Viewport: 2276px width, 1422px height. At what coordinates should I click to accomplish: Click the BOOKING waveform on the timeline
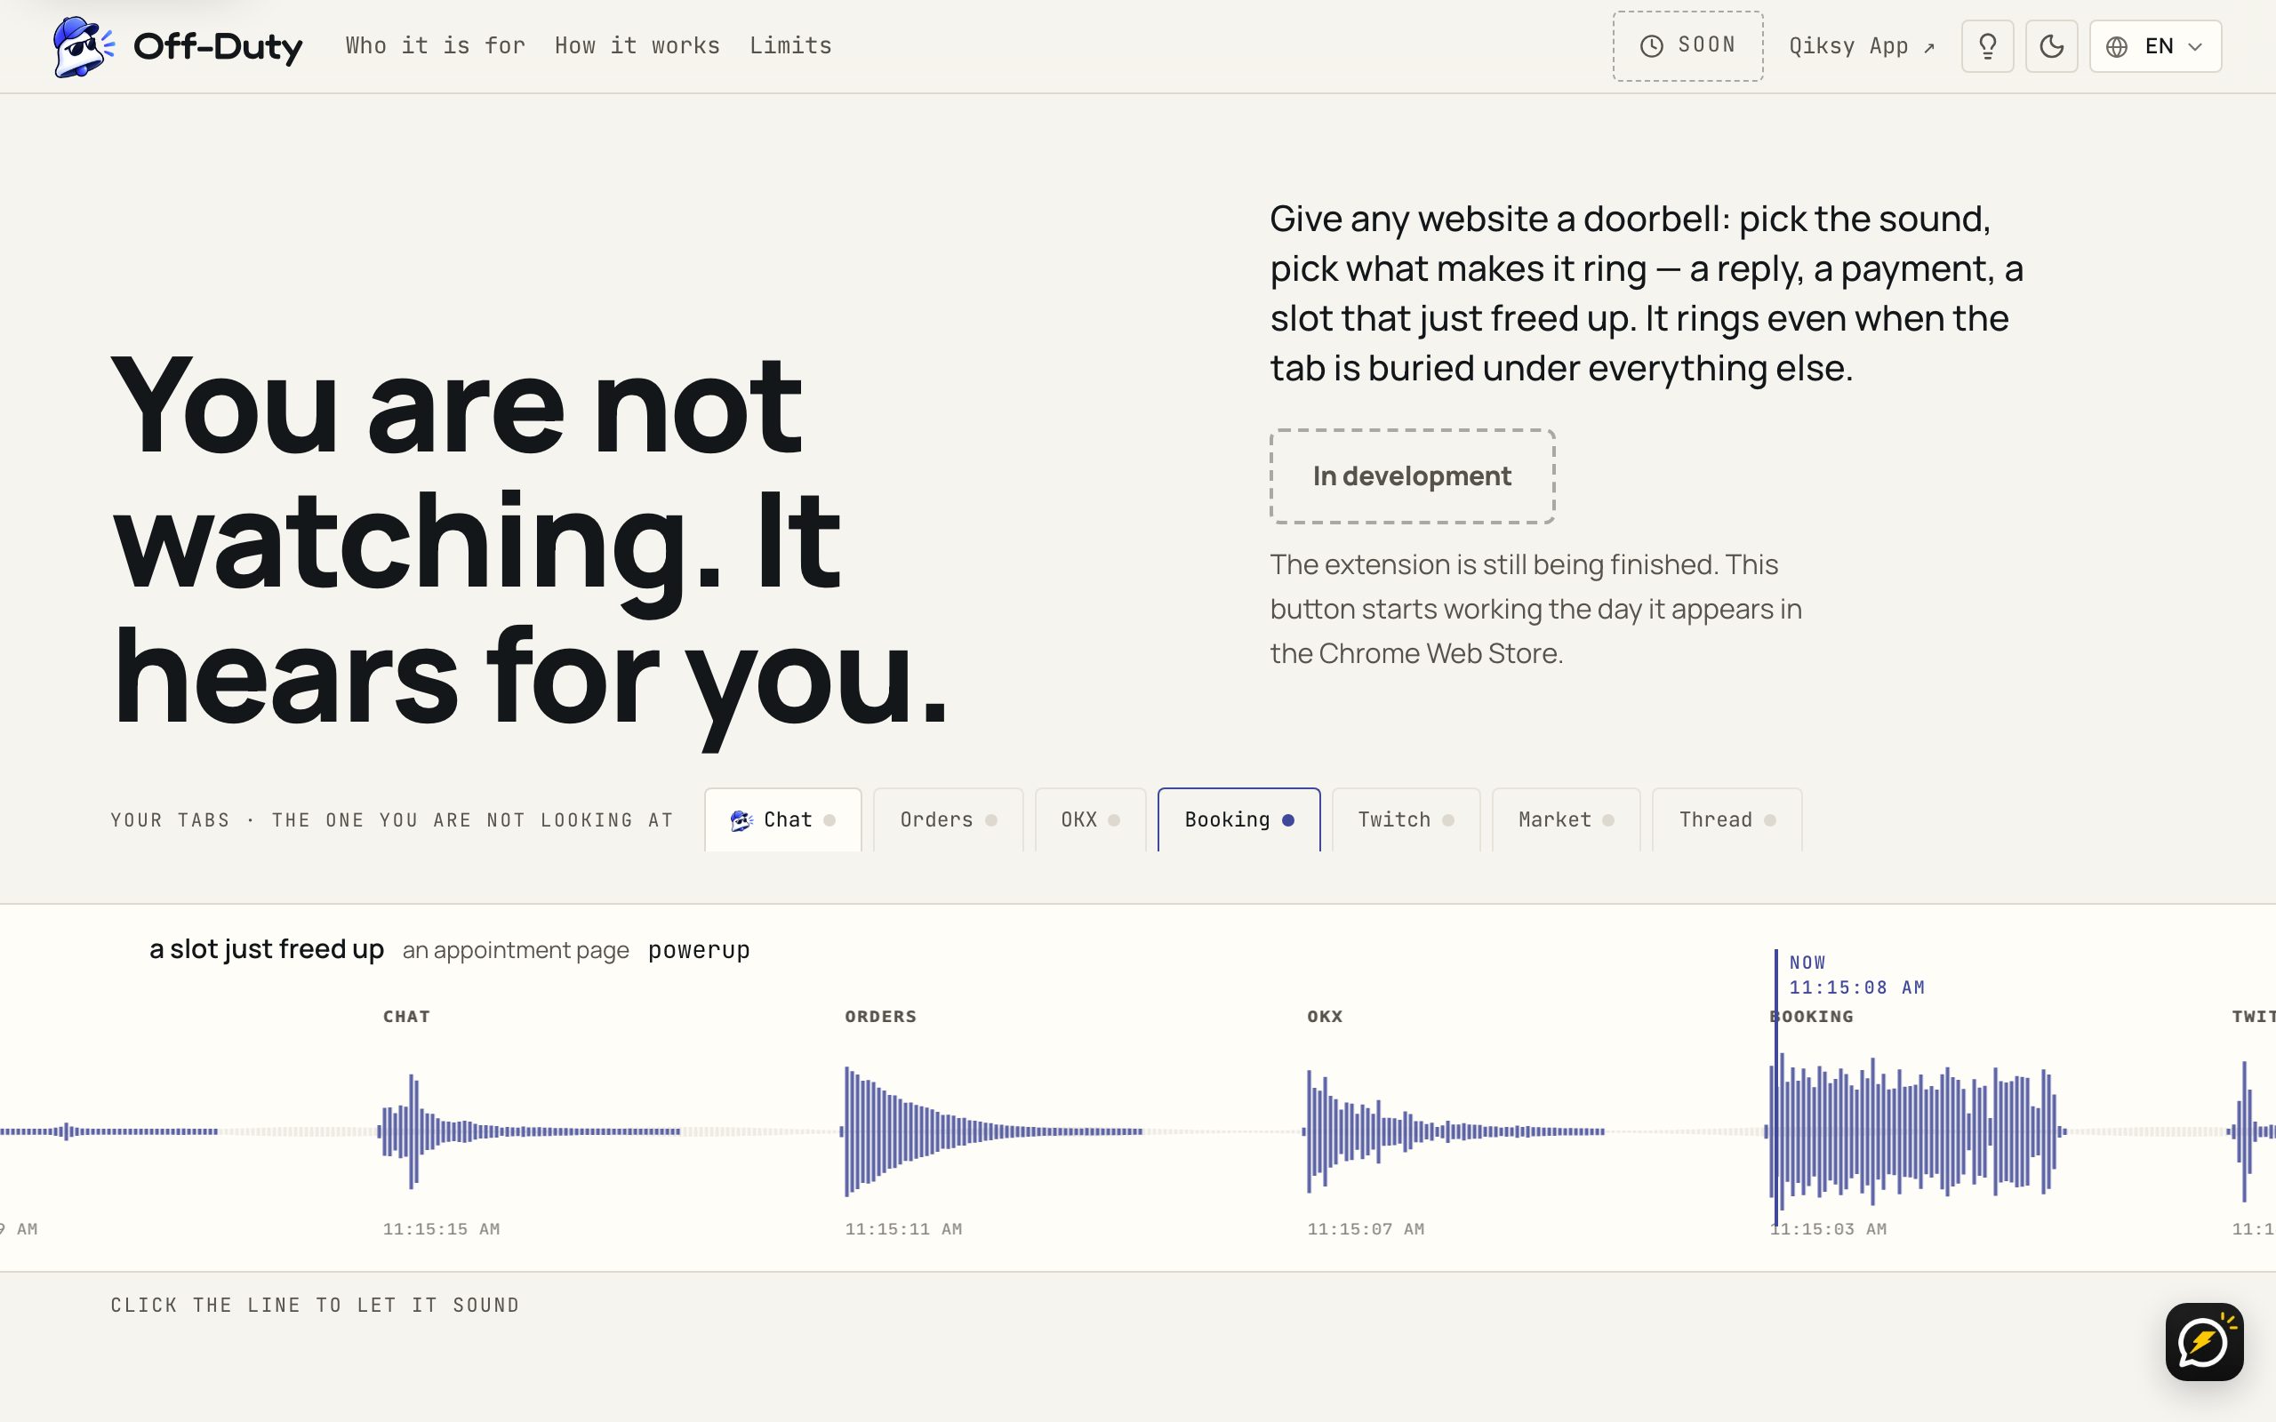tap(1915, 1131)
